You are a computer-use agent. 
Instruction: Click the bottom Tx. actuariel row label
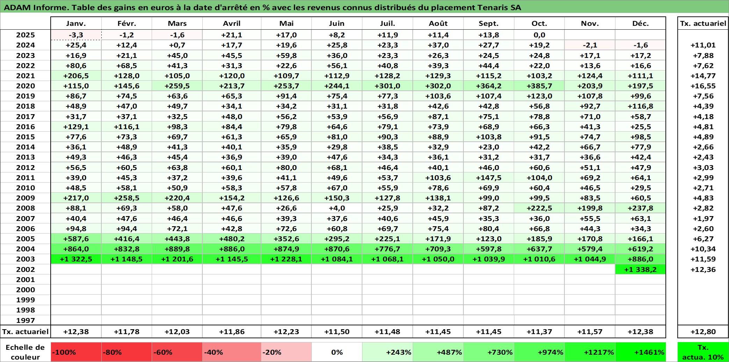pos(26,332)
